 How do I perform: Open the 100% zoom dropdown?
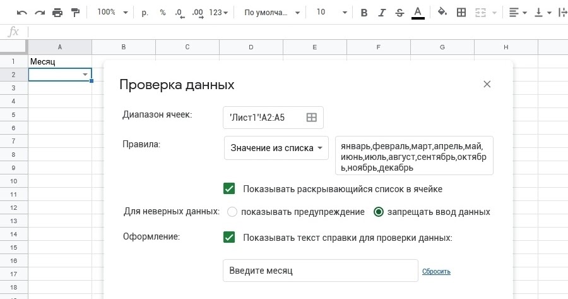pos(113,12)
